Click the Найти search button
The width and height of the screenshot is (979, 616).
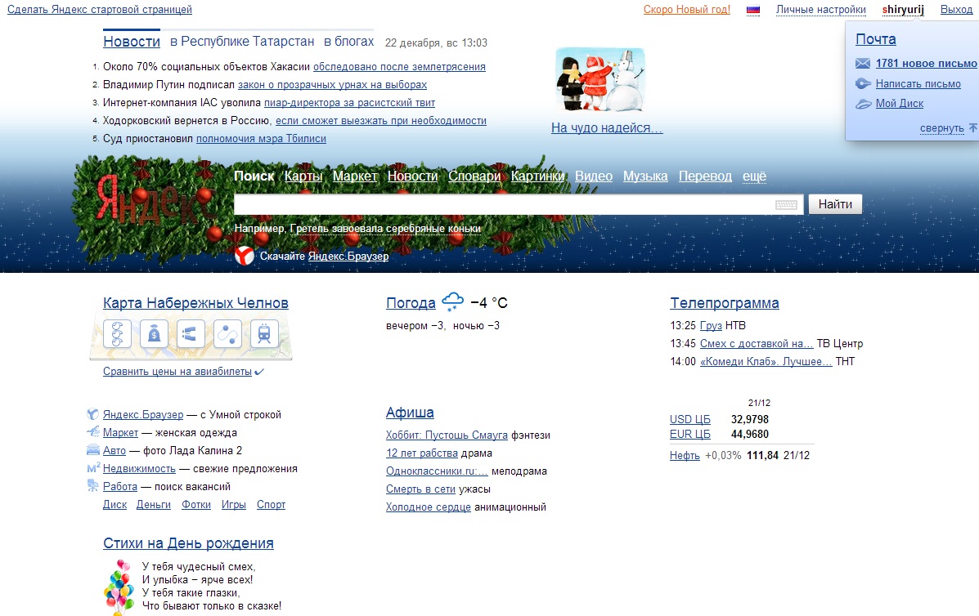[835, 204]
